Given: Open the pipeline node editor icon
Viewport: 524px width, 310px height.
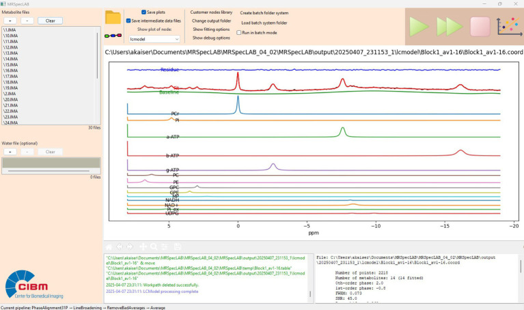Looking at the screenshot, I should click(113, 36).
